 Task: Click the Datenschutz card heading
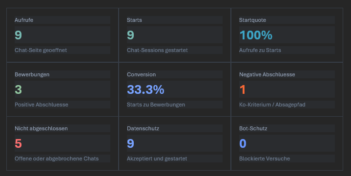pos(143,128)
